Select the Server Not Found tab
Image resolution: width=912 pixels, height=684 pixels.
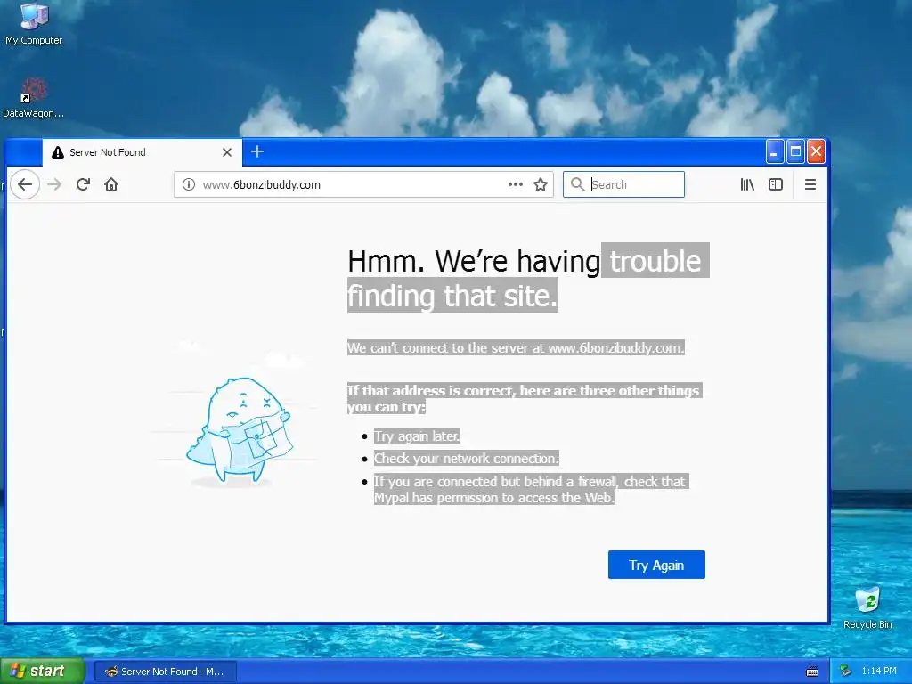tap(142, 152)
